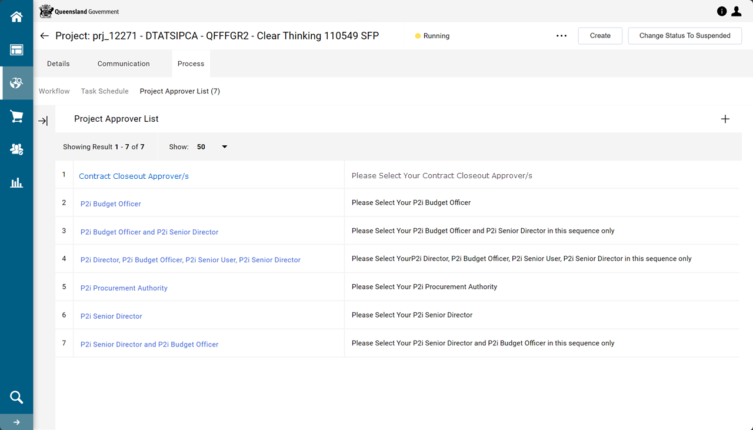Click 'Please Select Your Contract Closeout Approver/s' text
Viewport: 753px width, 430px height.
pos(442,175)
